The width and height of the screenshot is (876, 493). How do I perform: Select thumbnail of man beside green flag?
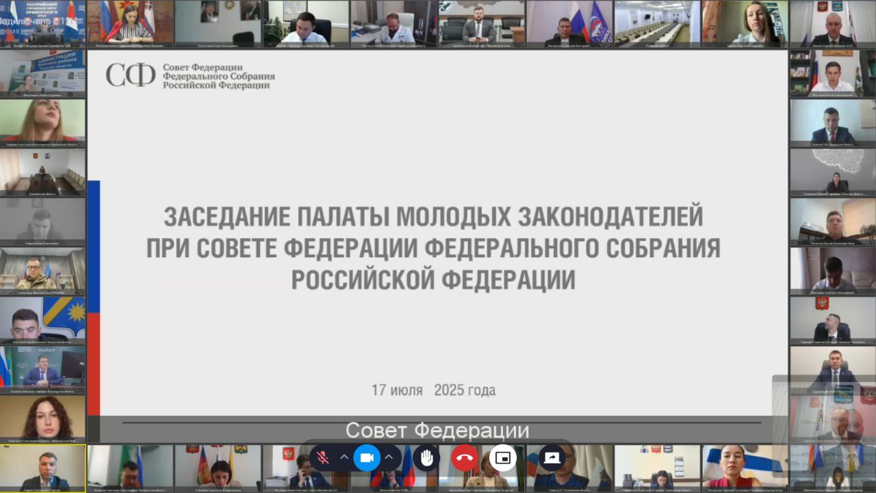[x=130, y=468]
